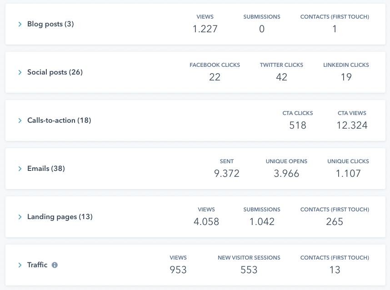Image resolution: width=390 pixels, height=290 pixels.
Task: Select the Twitter Clicks value 42
Action: pos(281,77)
